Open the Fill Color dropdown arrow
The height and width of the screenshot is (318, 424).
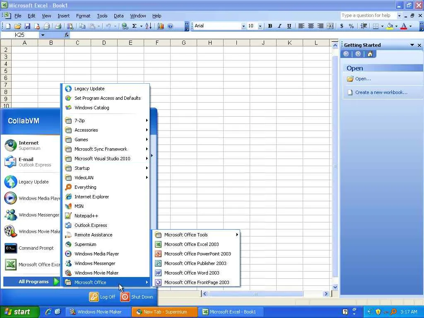[396, 26]
